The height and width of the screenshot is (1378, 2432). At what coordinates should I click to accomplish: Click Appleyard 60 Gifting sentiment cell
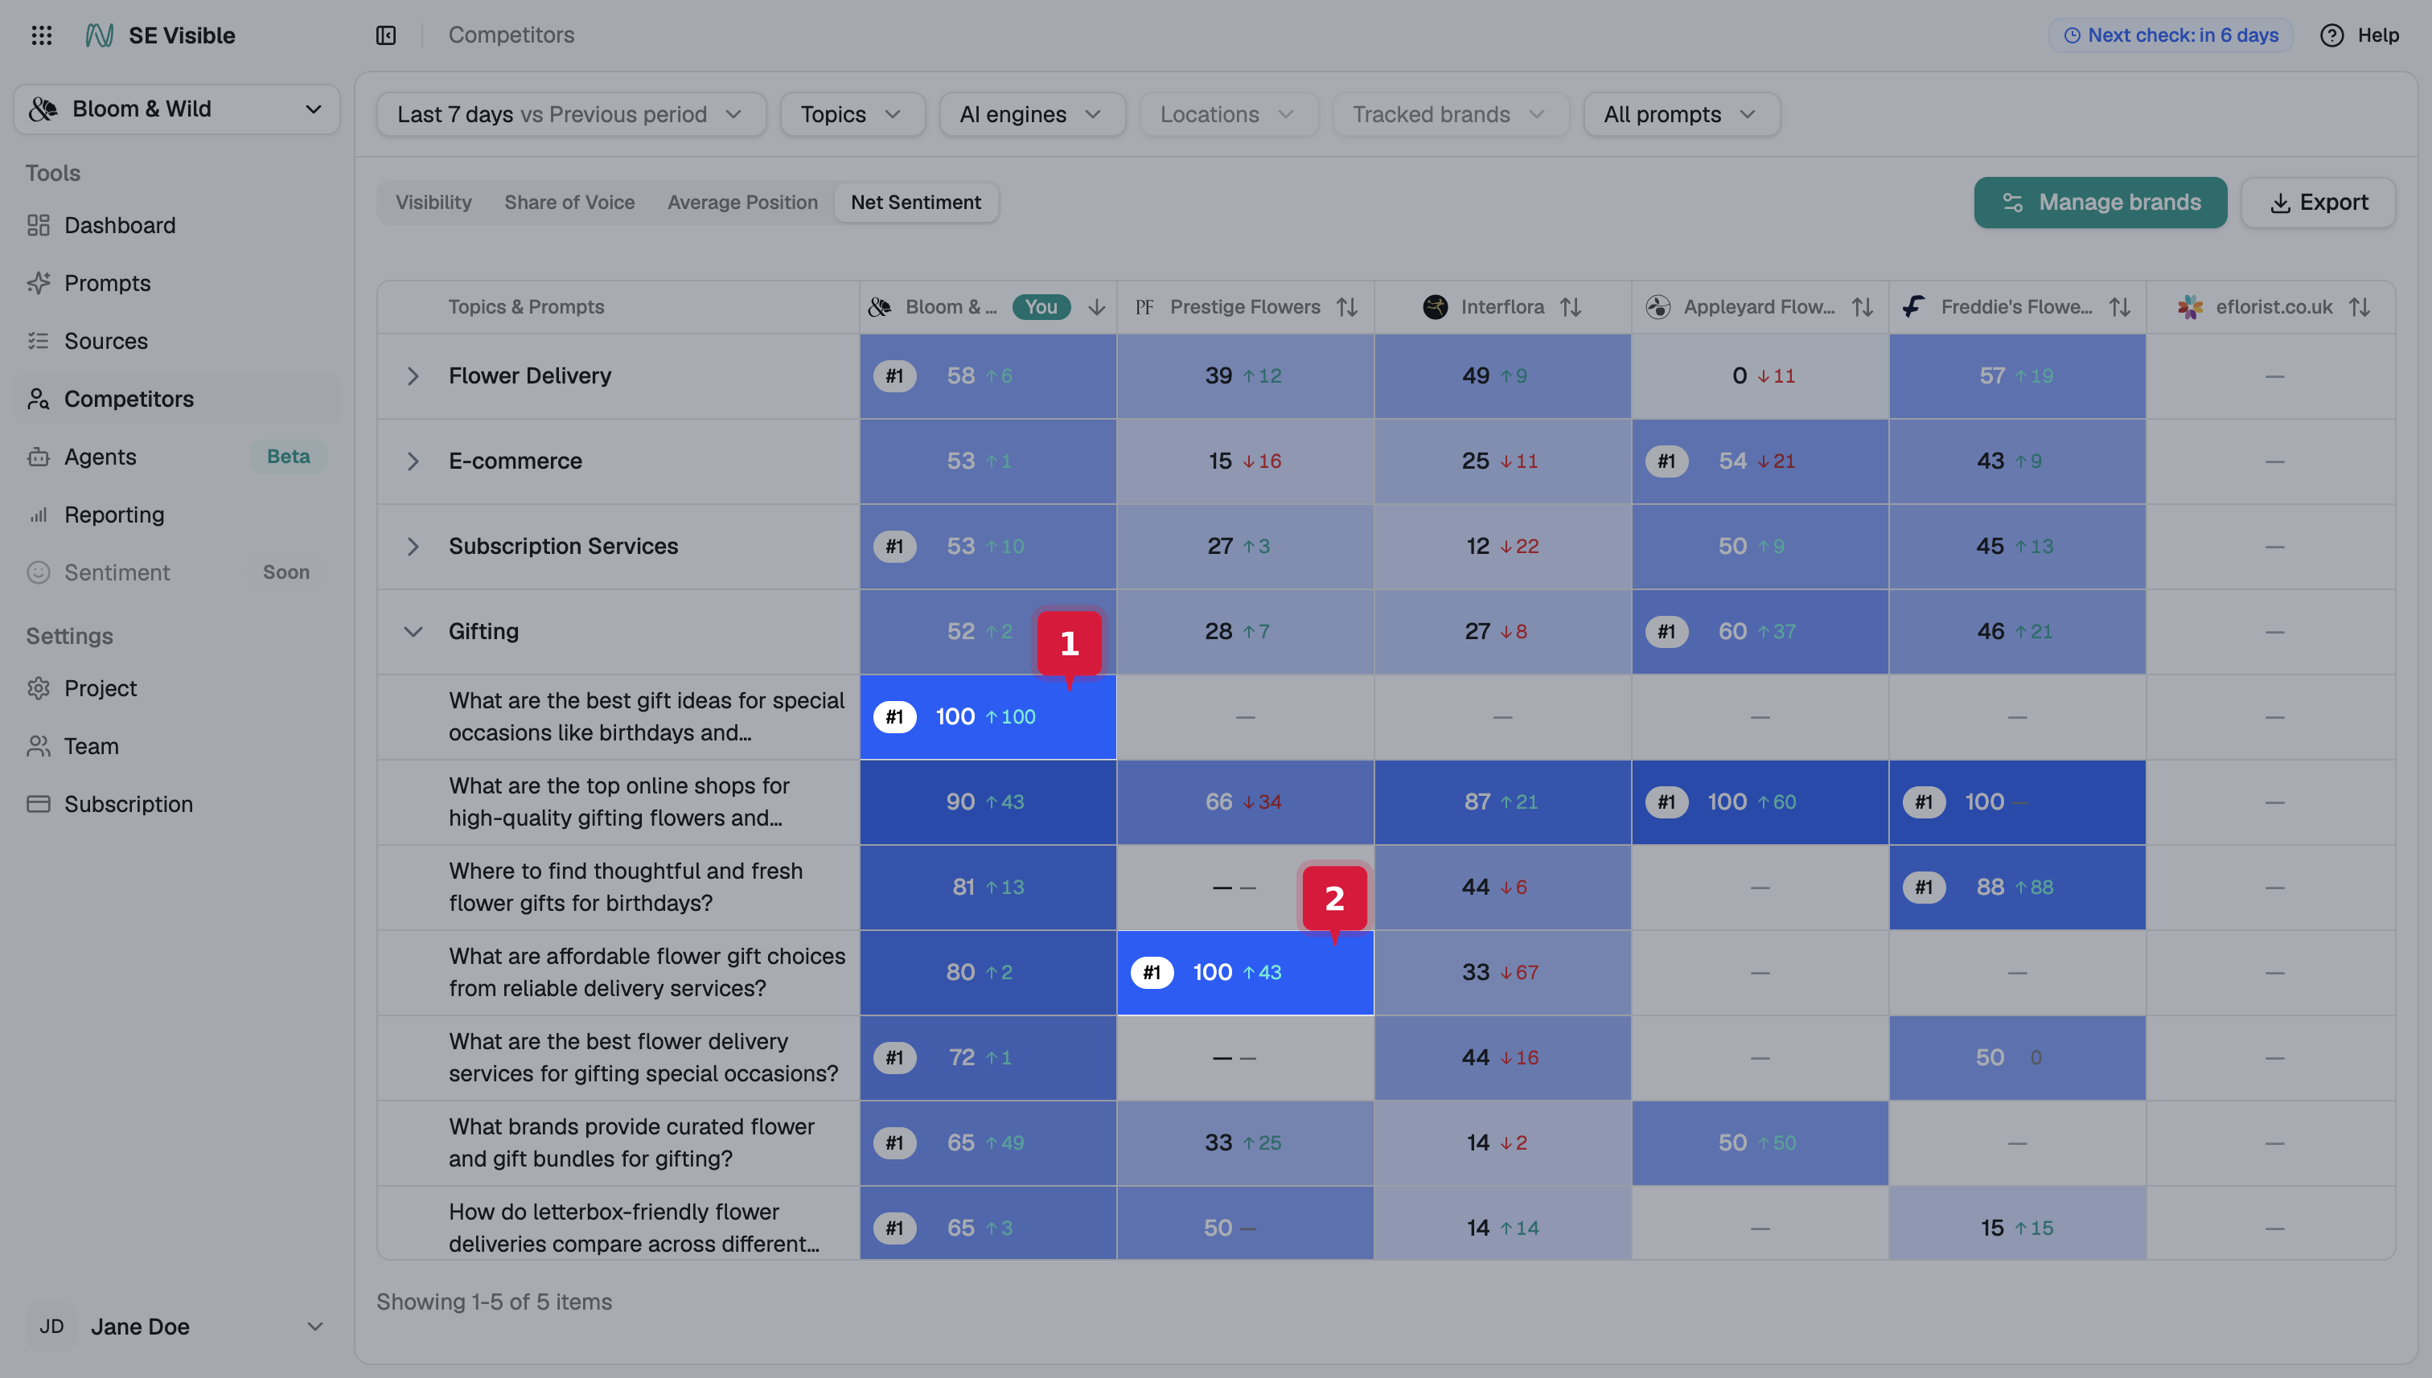(1760, 631)
